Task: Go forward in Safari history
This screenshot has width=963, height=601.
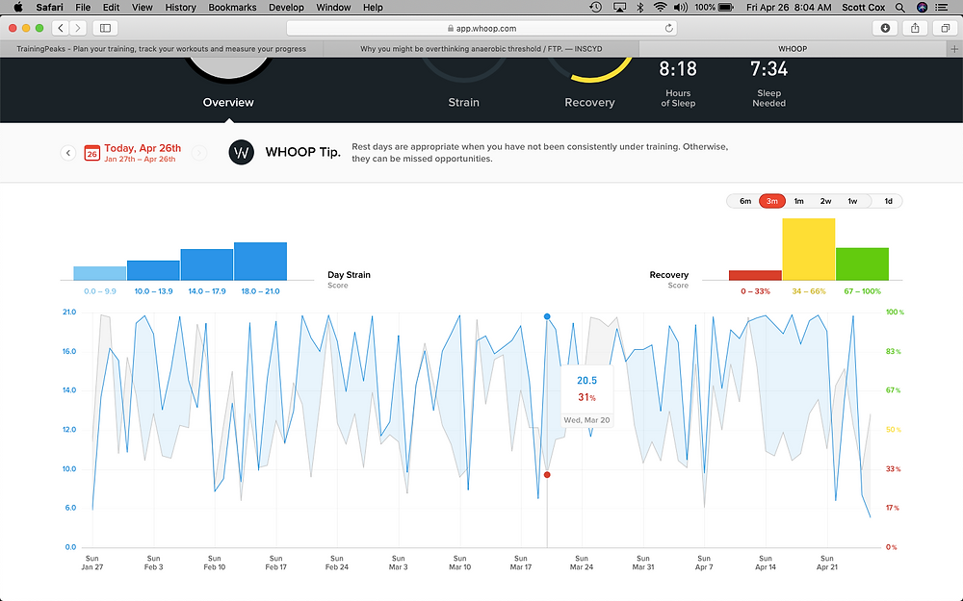Action: click(x=77, y=28)
